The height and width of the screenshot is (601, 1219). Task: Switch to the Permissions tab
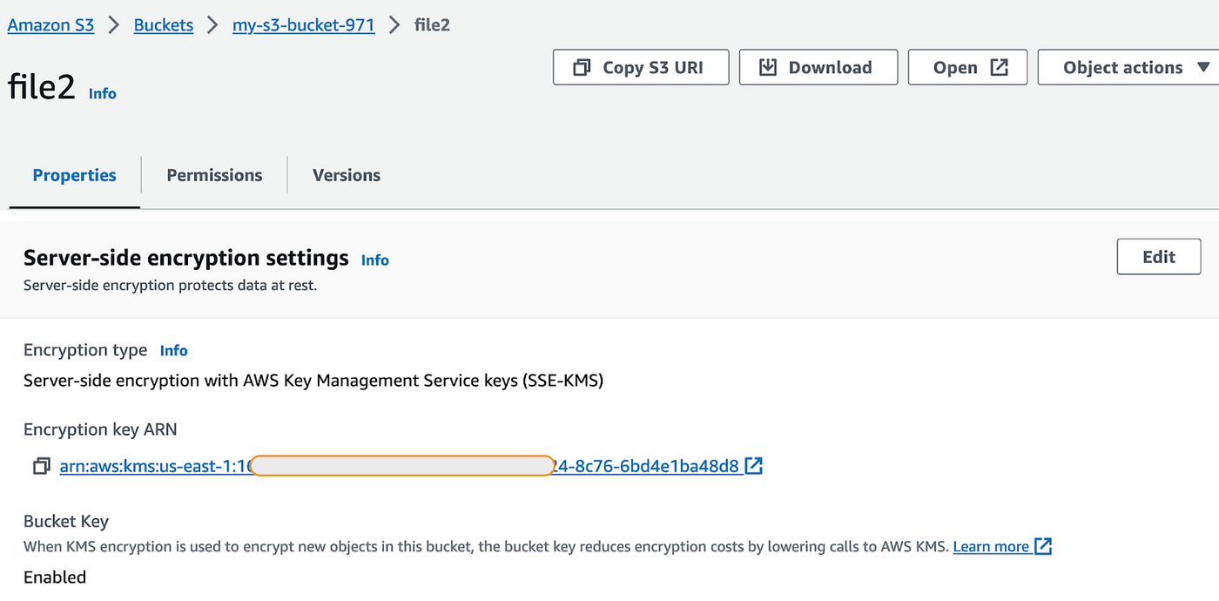214,175
